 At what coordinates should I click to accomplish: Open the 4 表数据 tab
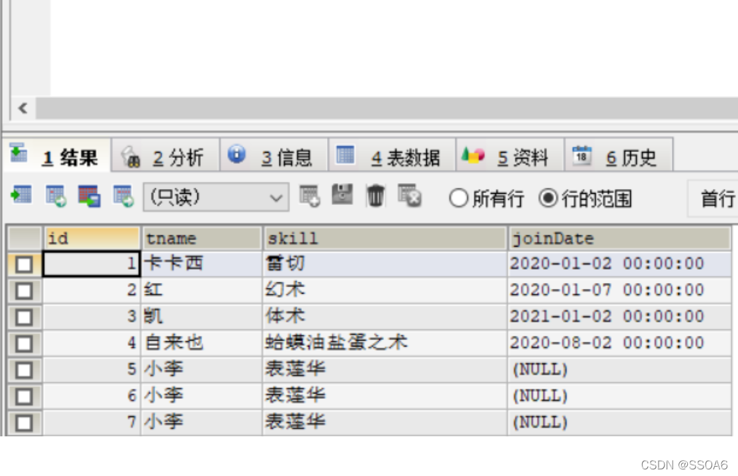(x=392, y=156)
